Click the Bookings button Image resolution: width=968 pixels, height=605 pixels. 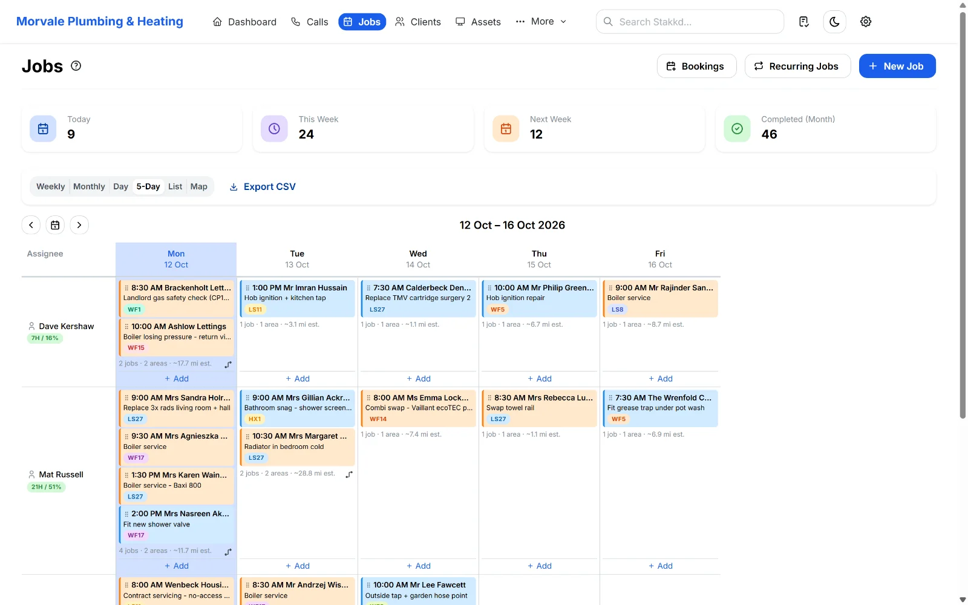(696, 66)
